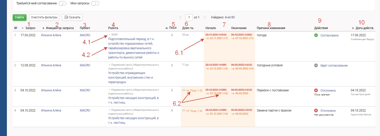The image size is (380, 136).
Task: Open MACRO project link in first row
Action: click(85, 35)
